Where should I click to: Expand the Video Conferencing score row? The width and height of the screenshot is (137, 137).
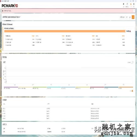[20, 42]
